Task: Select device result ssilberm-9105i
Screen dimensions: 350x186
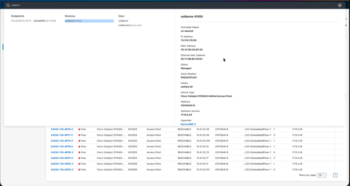Action: click(x=89, y=21)
